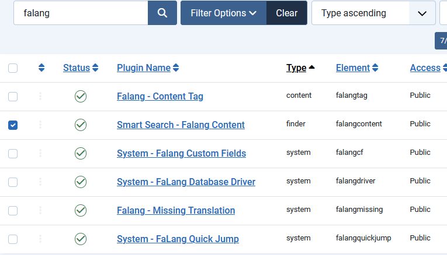This screenshot has height=255, width=447.
Task: Disable the Falang - Content Tag plugin status
Action: 81,96
